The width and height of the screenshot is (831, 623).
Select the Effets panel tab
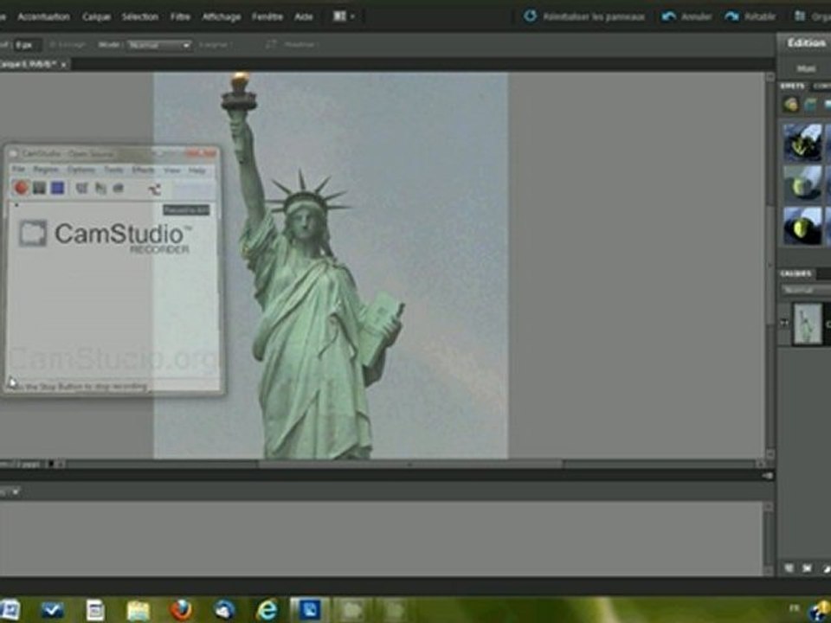[793, 86]
